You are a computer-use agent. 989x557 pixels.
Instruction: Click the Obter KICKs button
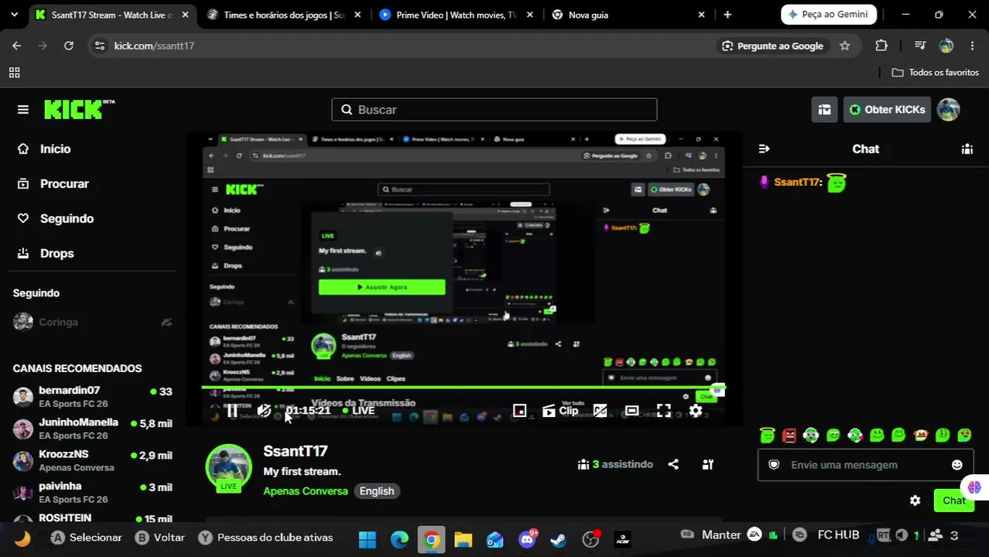click(x=887, y=110)
